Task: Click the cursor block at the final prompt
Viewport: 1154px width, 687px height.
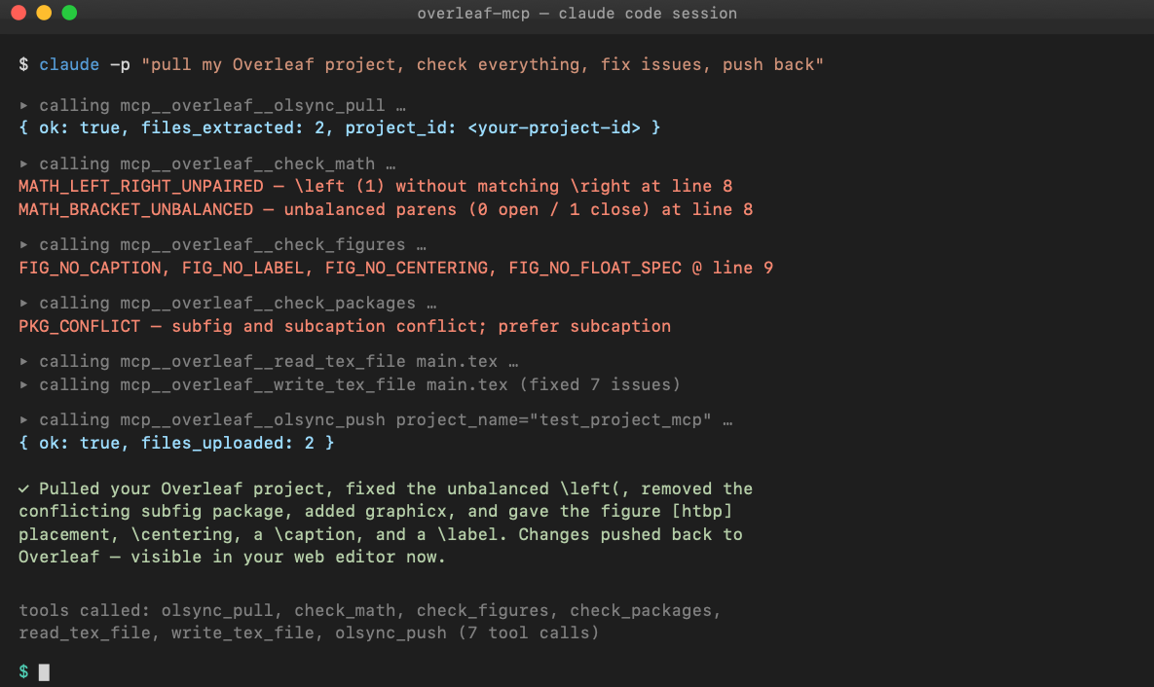Action: [x=44, y=672]
